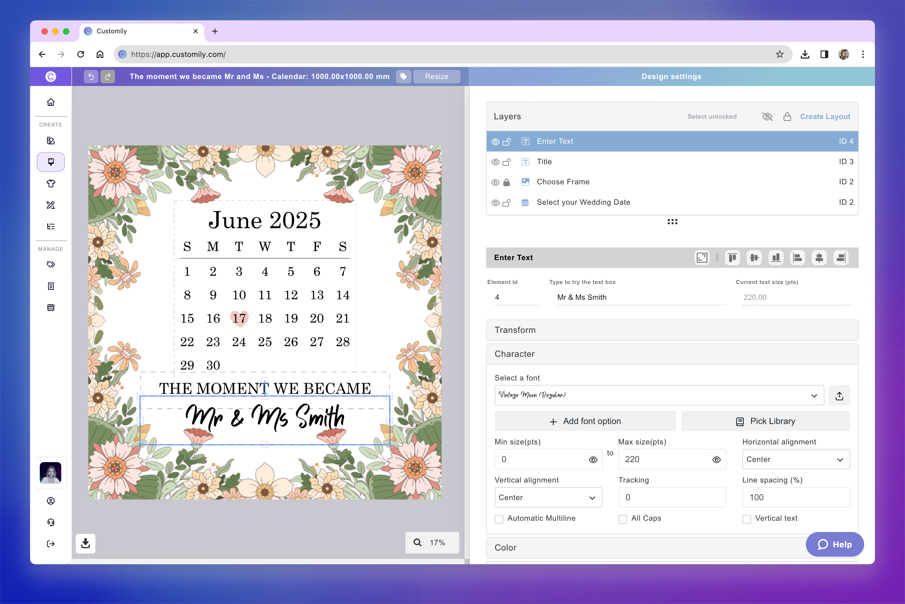Hide the Title layer via eye icon
The width and height of the screenshot is (905, 604).
click(x=495, y=162)
